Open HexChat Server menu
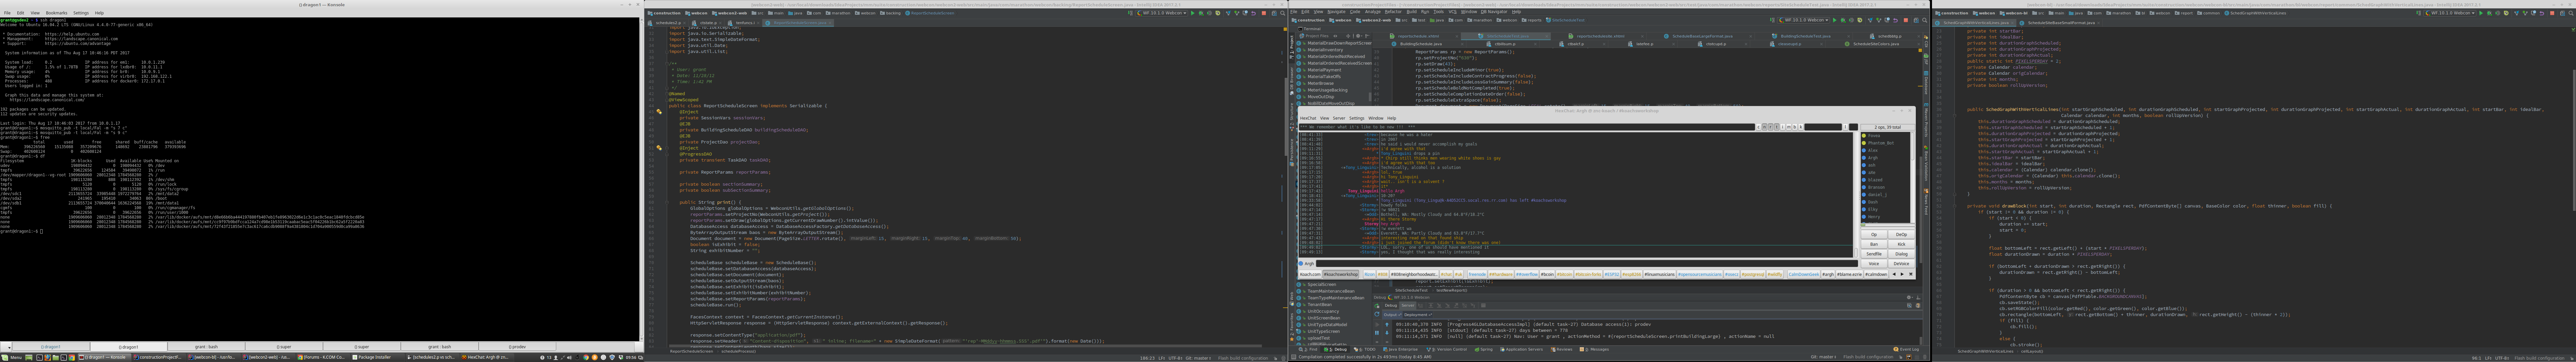The width and height of the screenshot is (2576, 362). coord(1339,118)
